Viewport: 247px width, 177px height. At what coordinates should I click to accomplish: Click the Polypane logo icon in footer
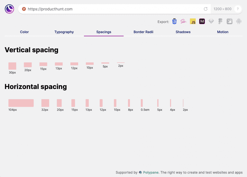pyautogui.click(x=140, y=173)
